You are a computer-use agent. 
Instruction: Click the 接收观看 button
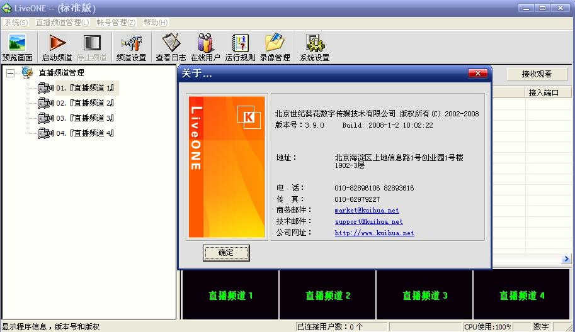[537, 74]
